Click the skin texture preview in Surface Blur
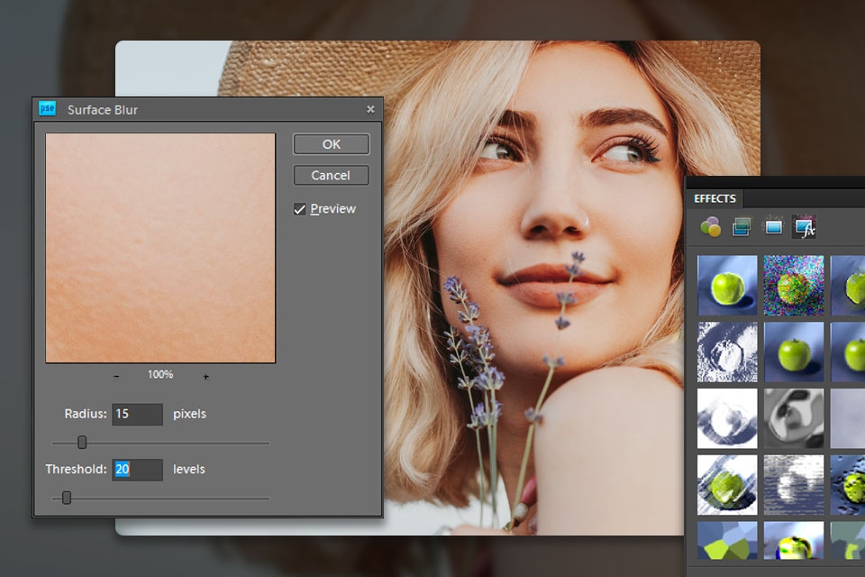Image resolution: width=865 pixels, height=577 pixels. pos(160,248)
